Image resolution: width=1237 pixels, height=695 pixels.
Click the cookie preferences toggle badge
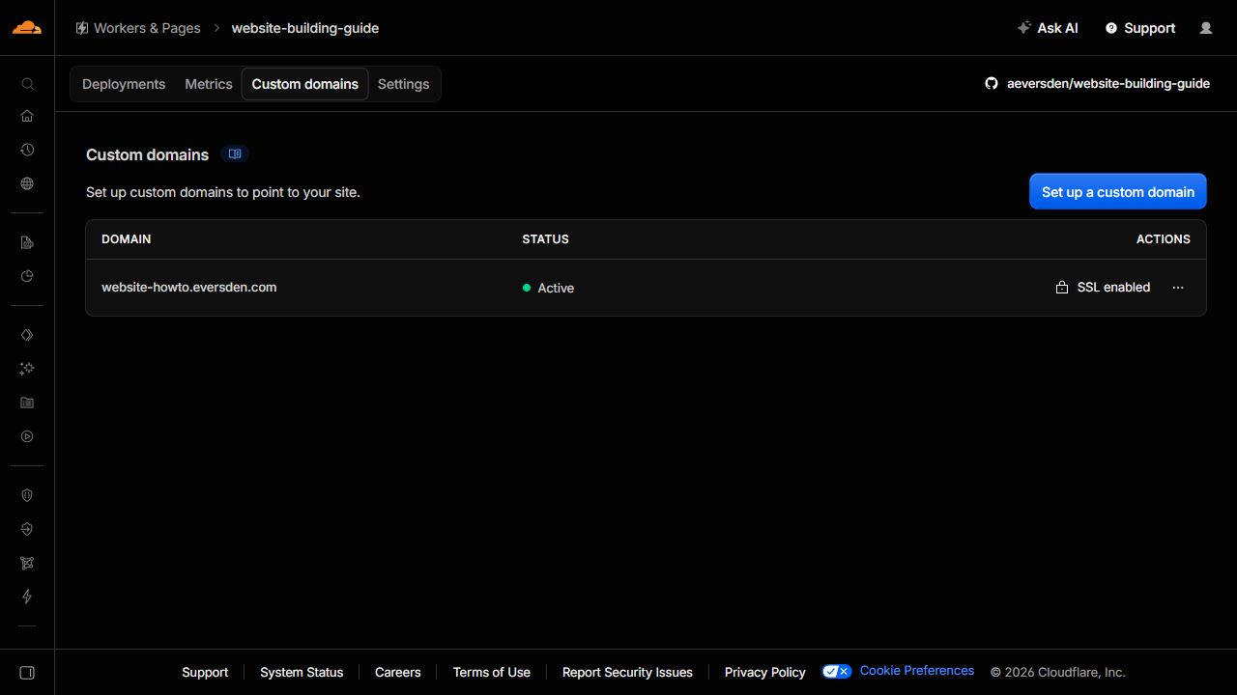837,671
